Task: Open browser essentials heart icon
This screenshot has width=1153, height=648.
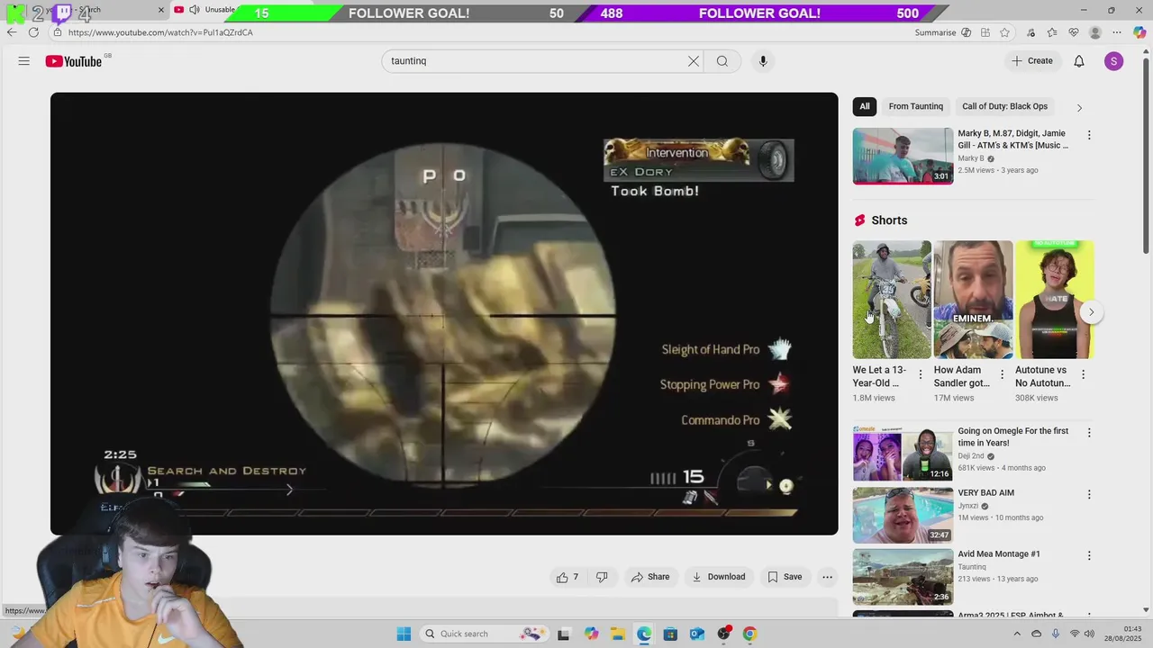Action: [1074, 32]
